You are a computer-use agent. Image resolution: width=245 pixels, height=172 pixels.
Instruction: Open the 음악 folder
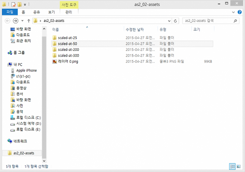tap(20, 112)
